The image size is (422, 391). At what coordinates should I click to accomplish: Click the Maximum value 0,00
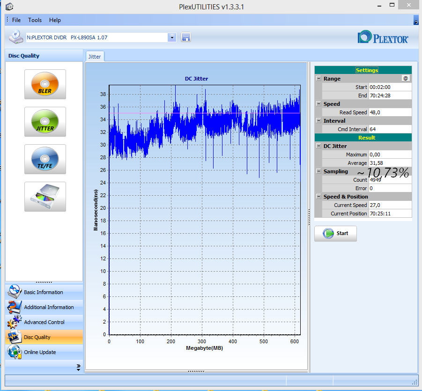click(x=390, y=155)
